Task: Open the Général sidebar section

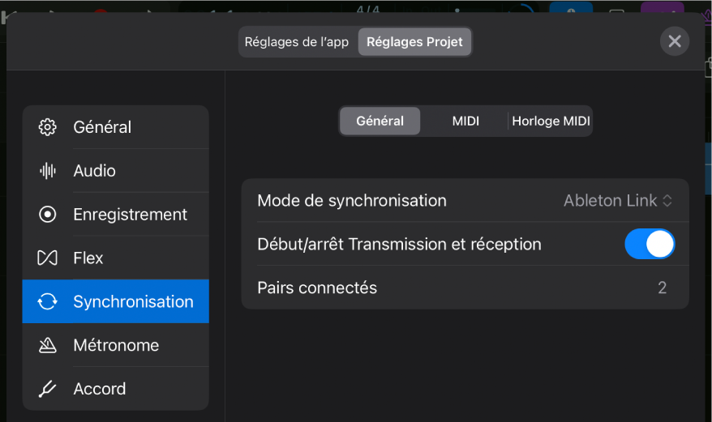Action: (x=115, y=127)
